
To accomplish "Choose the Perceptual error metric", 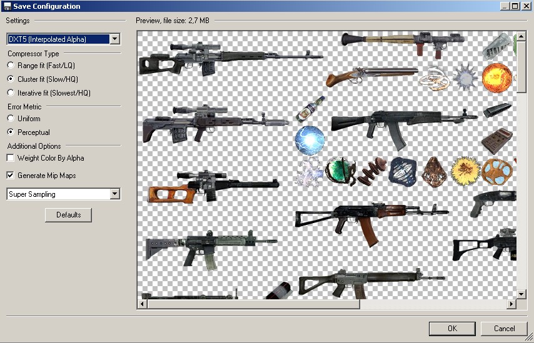I will click(11, 132).
